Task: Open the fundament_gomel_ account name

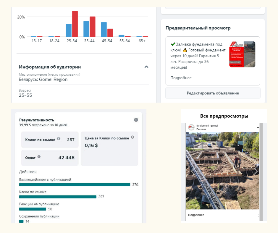Action: tap(208, 126)
